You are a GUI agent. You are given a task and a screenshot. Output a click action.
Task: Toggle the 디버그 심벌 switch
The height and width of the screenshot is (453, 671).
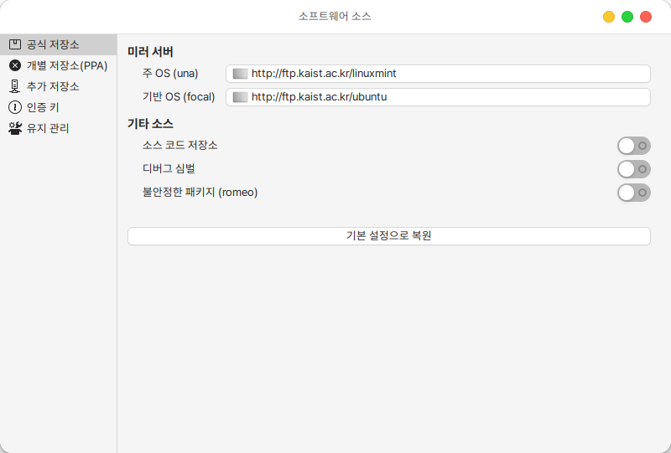coord(633,169)
